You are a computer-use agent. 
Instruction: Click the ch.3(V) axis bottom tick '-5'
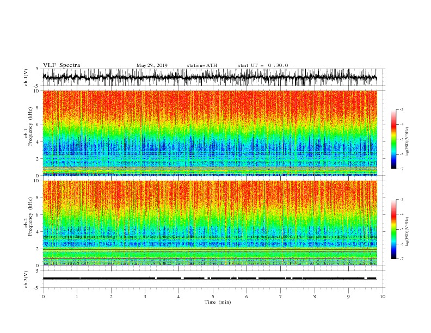pos(36,288)
